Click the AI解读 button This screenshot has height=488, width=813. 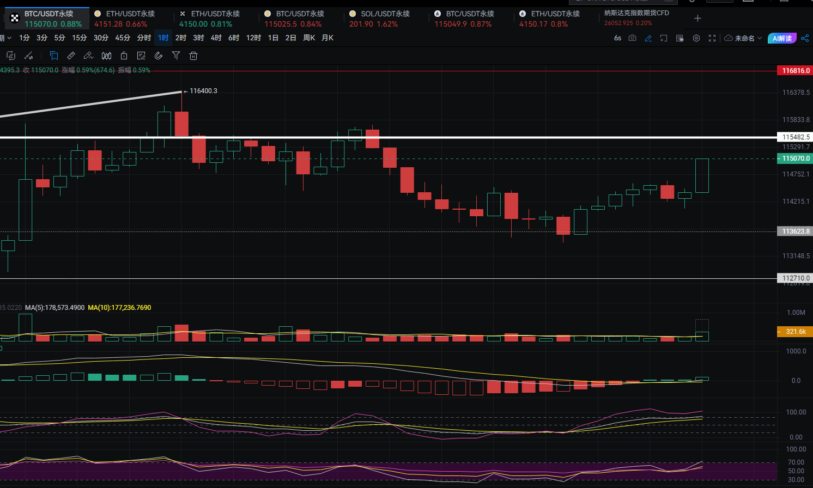782,38
